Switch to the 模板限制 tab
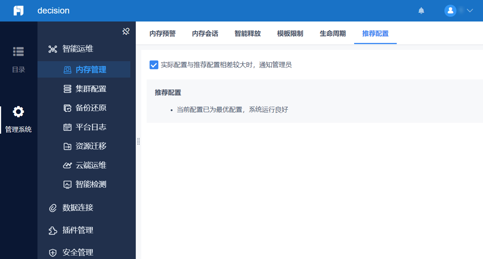 click(290, 33)
